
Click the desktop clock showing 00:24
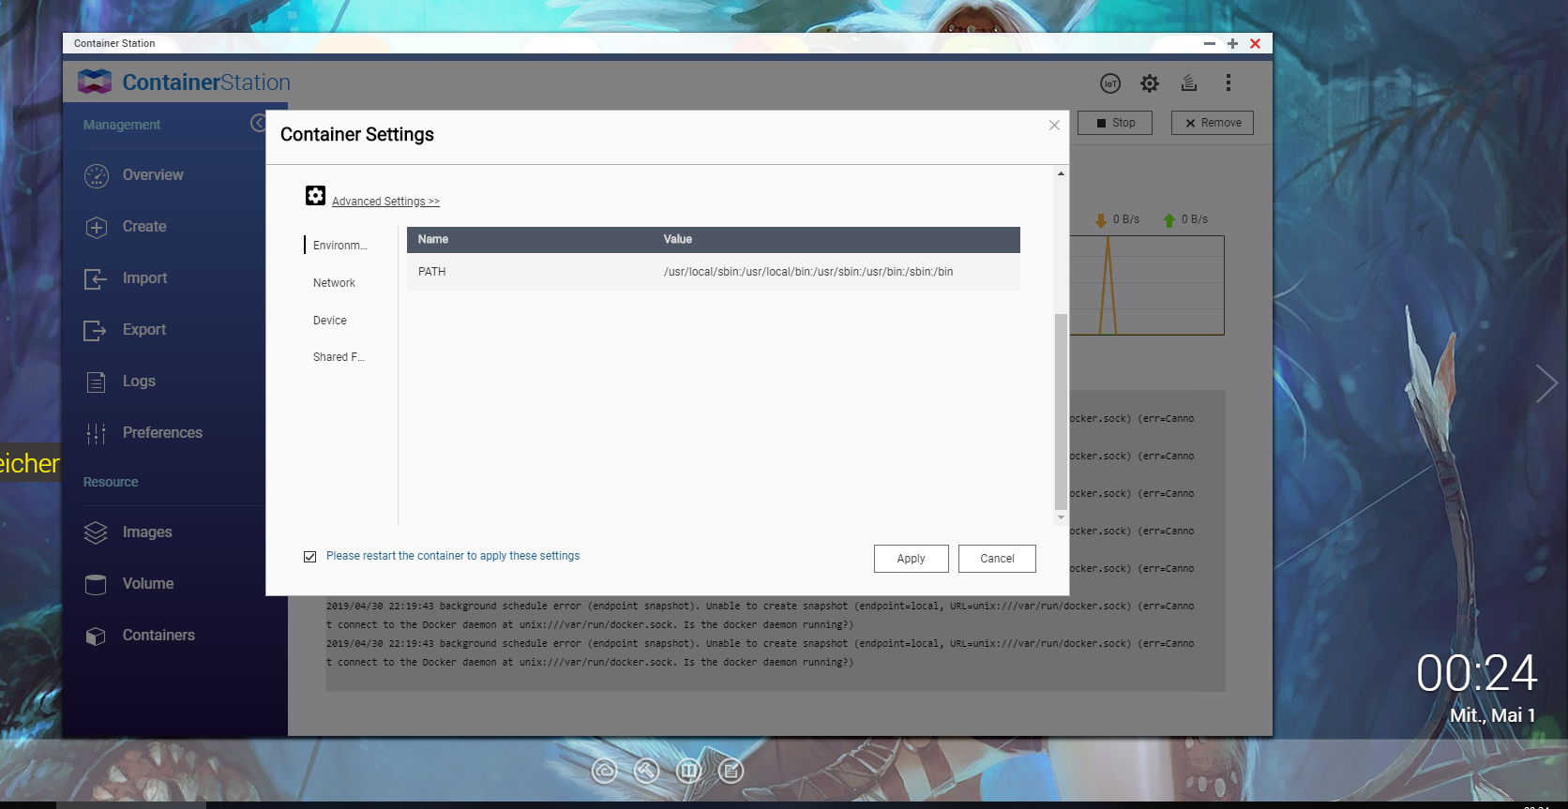[1476, 674]
